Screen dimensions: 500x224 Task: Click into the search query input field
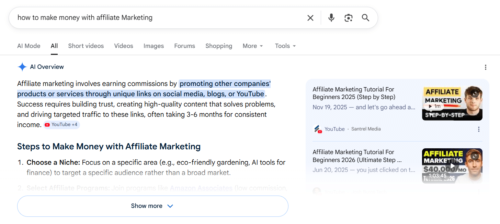coord(155,18)
